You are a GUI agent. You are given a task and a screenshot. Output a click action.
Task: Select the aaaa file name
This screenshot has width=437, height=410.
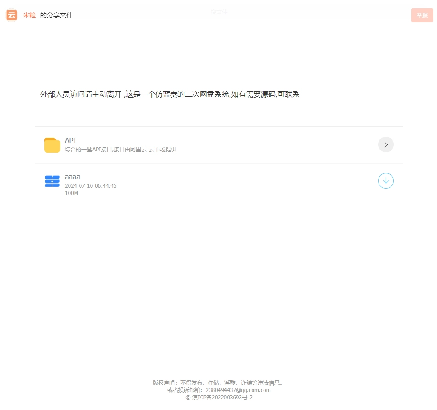(72, 177)
